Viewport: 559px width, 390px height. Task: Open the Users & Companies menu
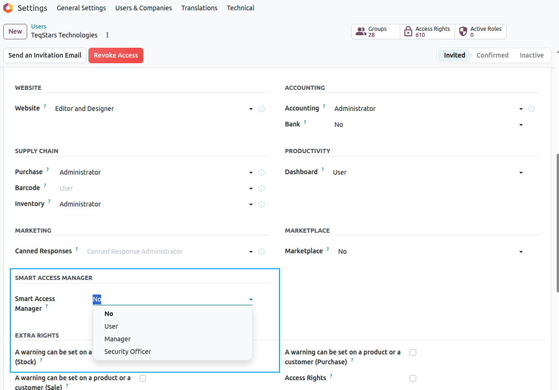click(x=143, y=8)
